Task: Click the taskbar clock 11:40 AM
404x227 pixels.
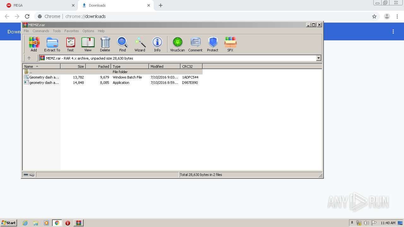Action: click(388, 223)
